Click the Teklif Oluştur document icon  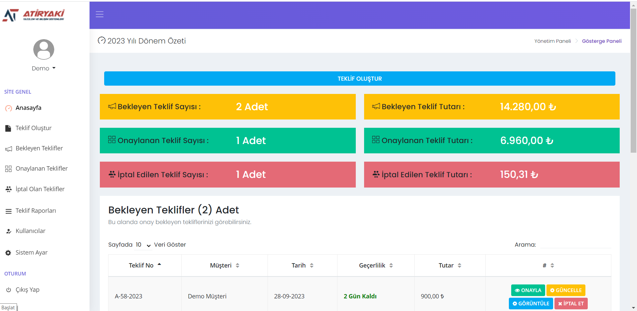coord(8,128)
